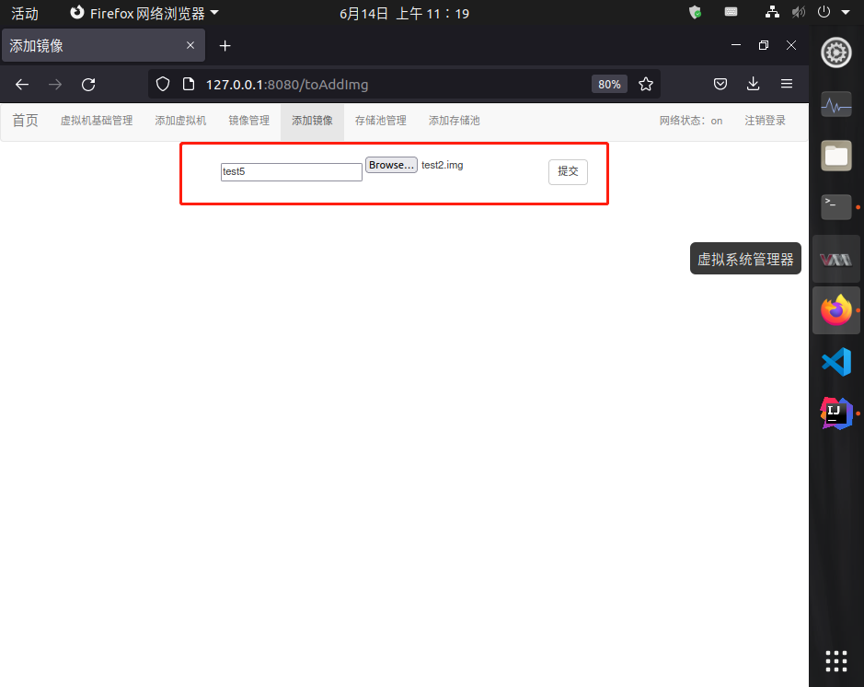
Task: Open 活动 activities overview
Action: point(25,13)
